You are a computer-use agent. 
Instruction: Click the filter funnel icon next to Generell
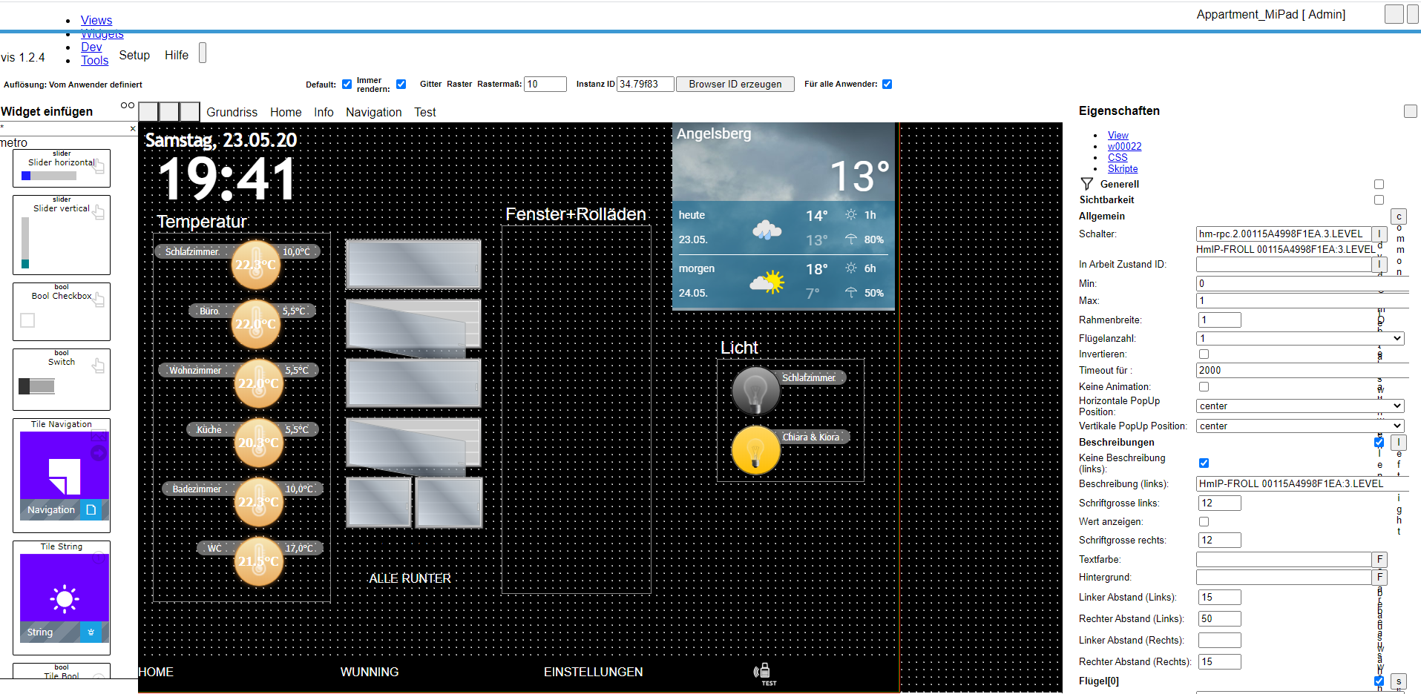pyautogui.click(x=1086, y=184)
